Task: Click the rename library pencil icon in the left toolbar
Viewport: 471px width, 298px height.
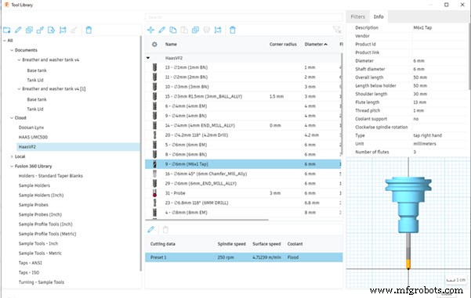Action: (x=18, y=30)
